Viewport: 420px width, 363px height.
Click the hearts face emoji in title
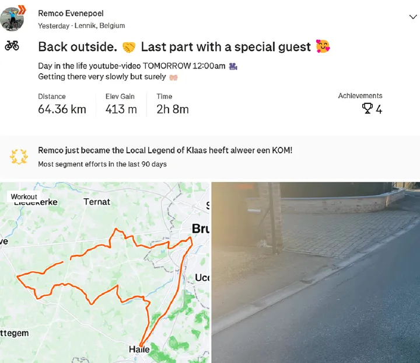coord(323,47)
